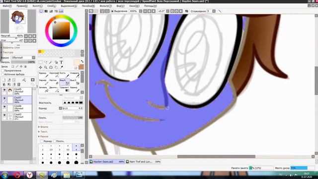
Task: Open the Режим blend mode dropdown
Action: click(x=23, y=58)
